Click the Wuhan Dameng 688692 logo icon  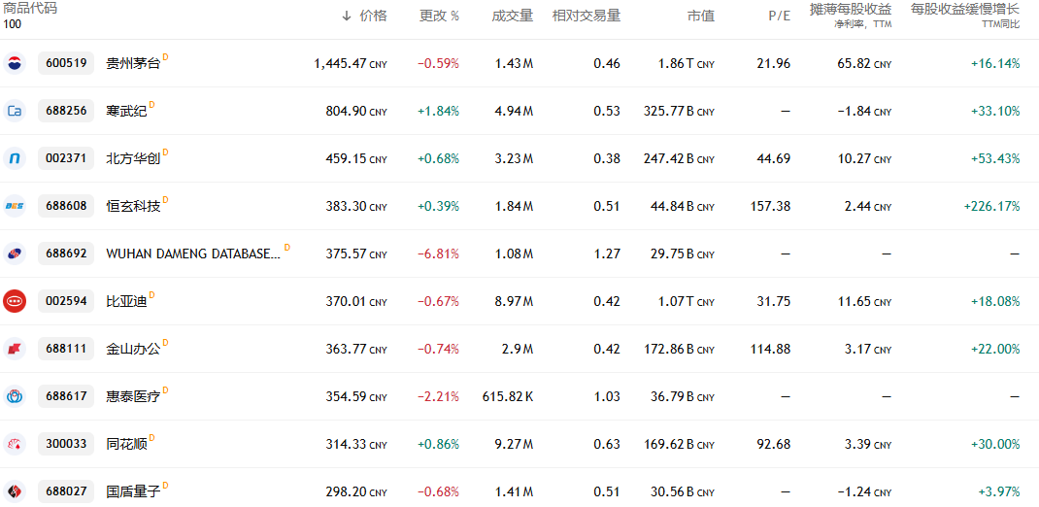[14, 253]
